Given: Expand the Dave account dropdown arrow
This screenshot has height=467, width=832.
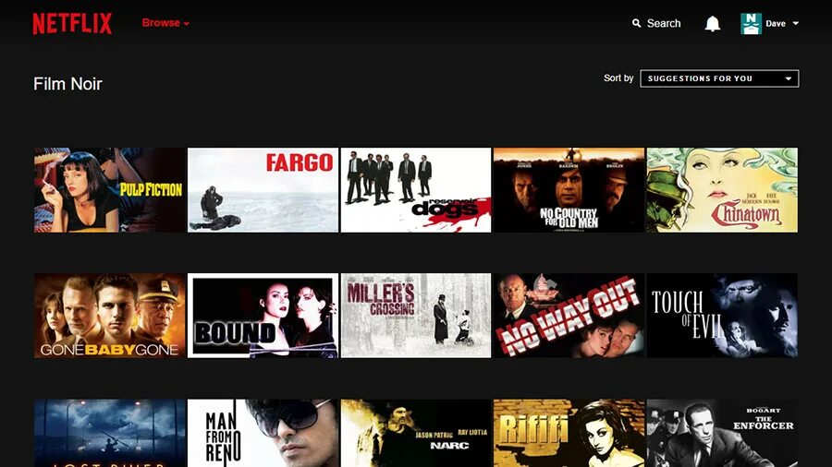Looking at the screenshot, I should click(x=795, y=23).
